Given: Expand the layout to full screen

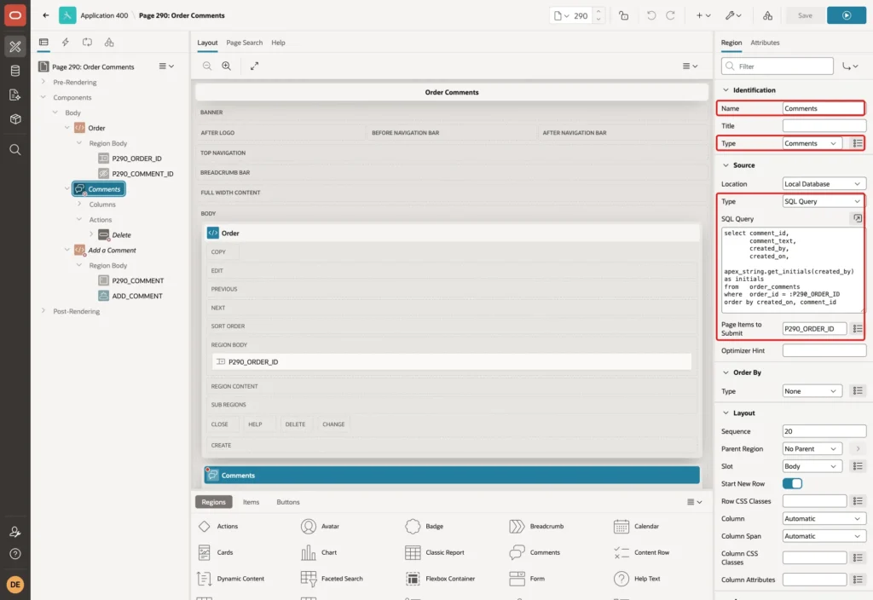Looking at the screenshot, I should click(x=254, y=66).
